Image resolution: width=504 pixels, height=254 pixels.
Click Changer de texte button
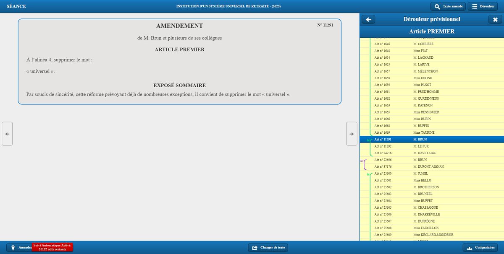pyautogui.click(x=268, y=247)
